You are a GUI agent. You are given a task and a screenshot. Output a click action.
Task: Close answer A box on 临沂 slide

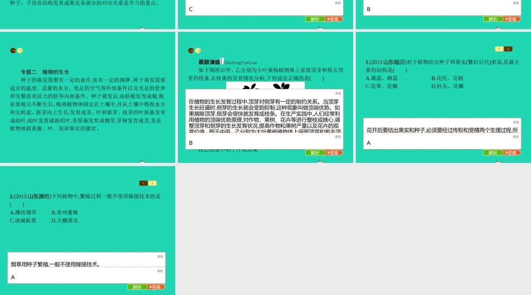tap(516, 137)
